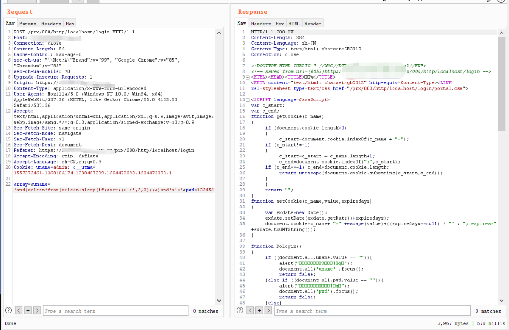
Task: Focus the Response search term field
Action: click(x=372, y=311)
